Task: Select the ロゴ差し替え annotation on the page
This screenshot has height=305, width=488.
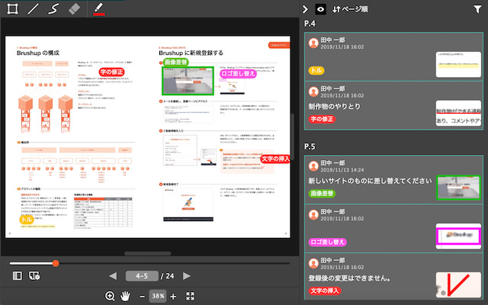Action: 238,74
